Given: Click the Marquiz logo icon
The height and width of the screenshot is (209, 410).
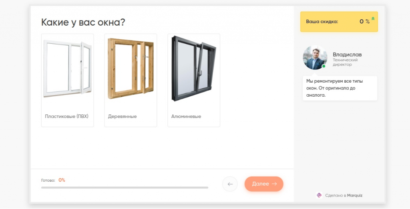Looking at the screenshot, I should (319, 195).
